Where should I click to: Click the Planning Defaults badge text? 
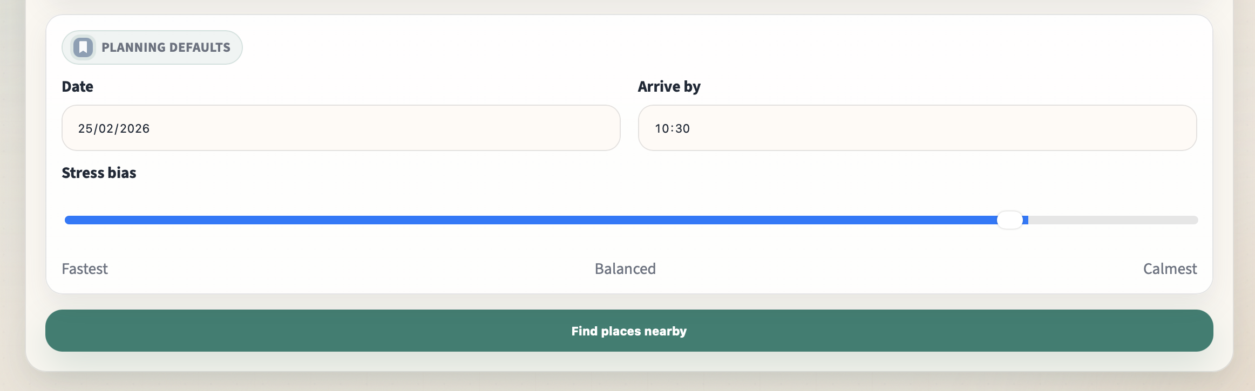(x=166, y=47)
